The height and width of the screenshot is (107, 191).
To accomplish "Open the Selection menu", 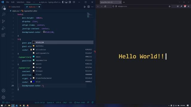I will (20, 2).
